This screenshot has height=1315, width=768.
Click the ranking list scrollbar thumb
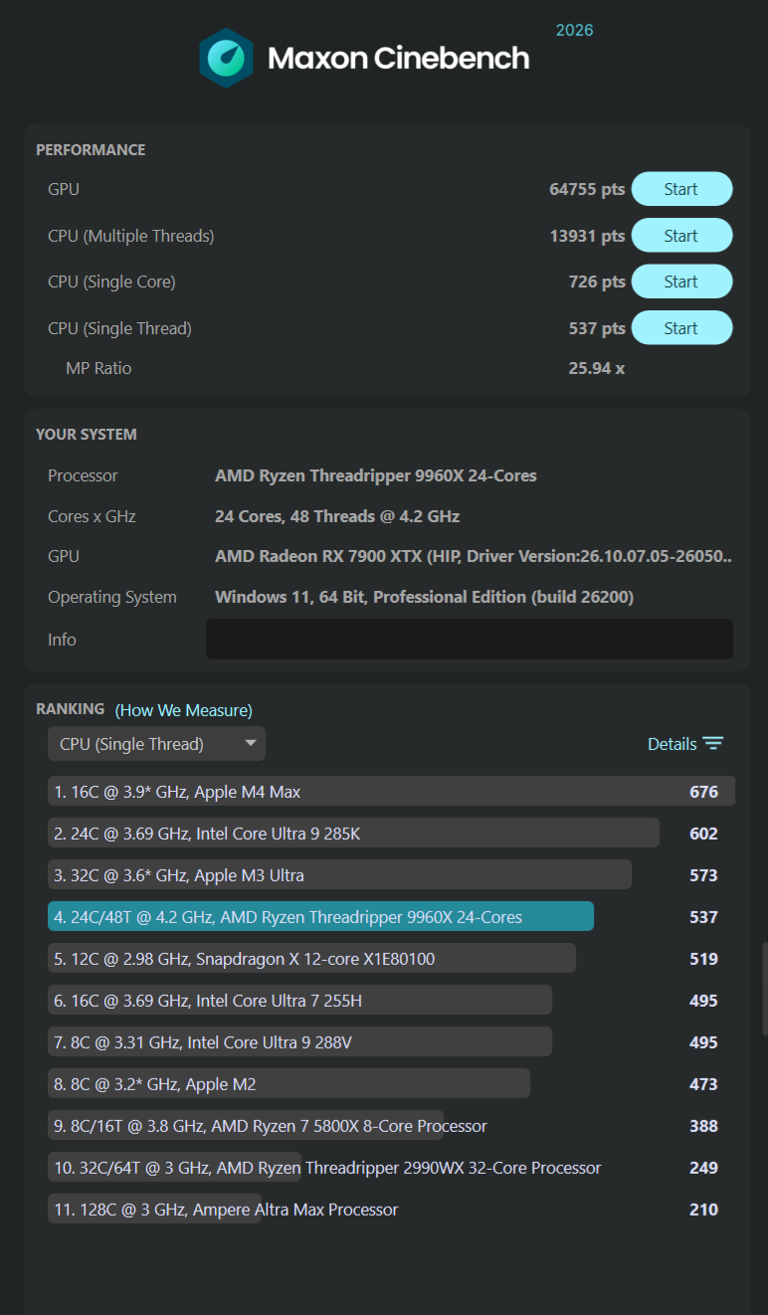764,990
